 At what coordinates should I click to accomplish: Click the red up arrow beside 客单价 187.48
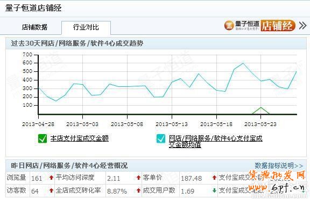(x=214, y=178)
